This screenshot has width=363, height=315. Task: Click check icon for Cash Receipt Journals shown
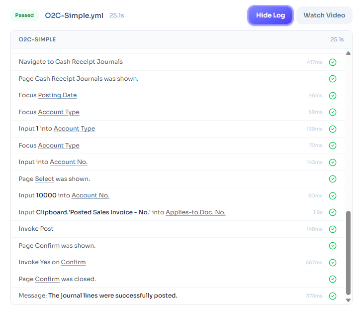point(333,79)
